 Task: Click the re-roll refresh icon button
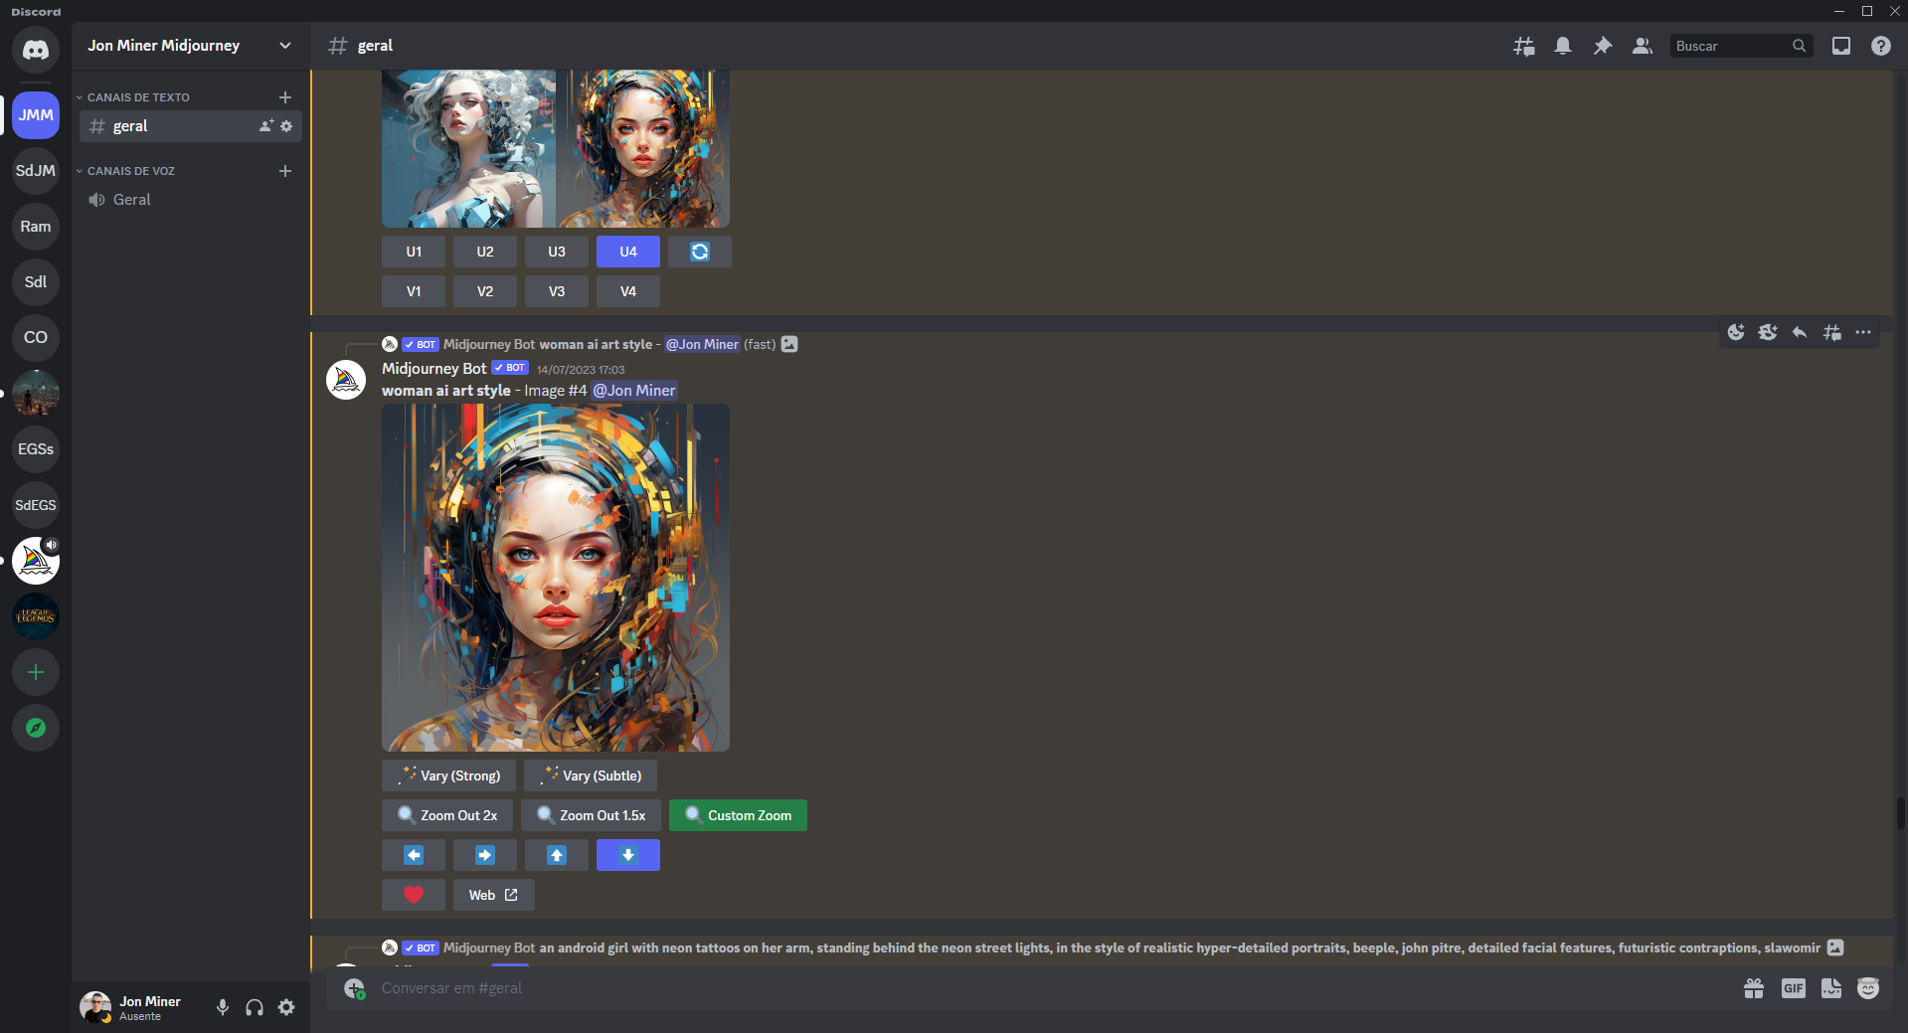coord(700,252)
